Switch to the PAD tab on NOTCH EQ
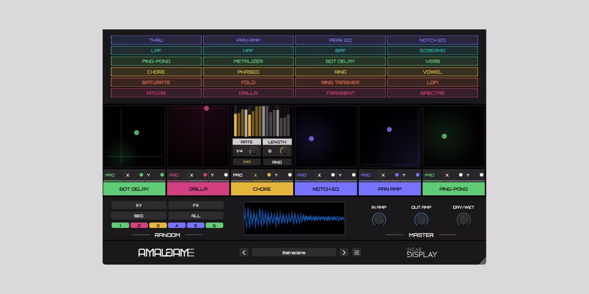589x294 pixels. [302, 174]
